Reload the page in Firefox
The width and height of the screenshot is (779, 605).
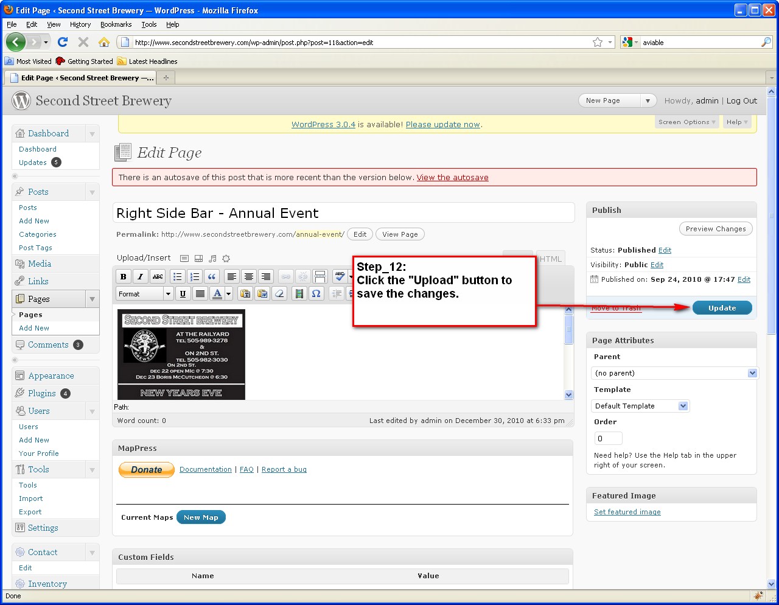[62, 42]
